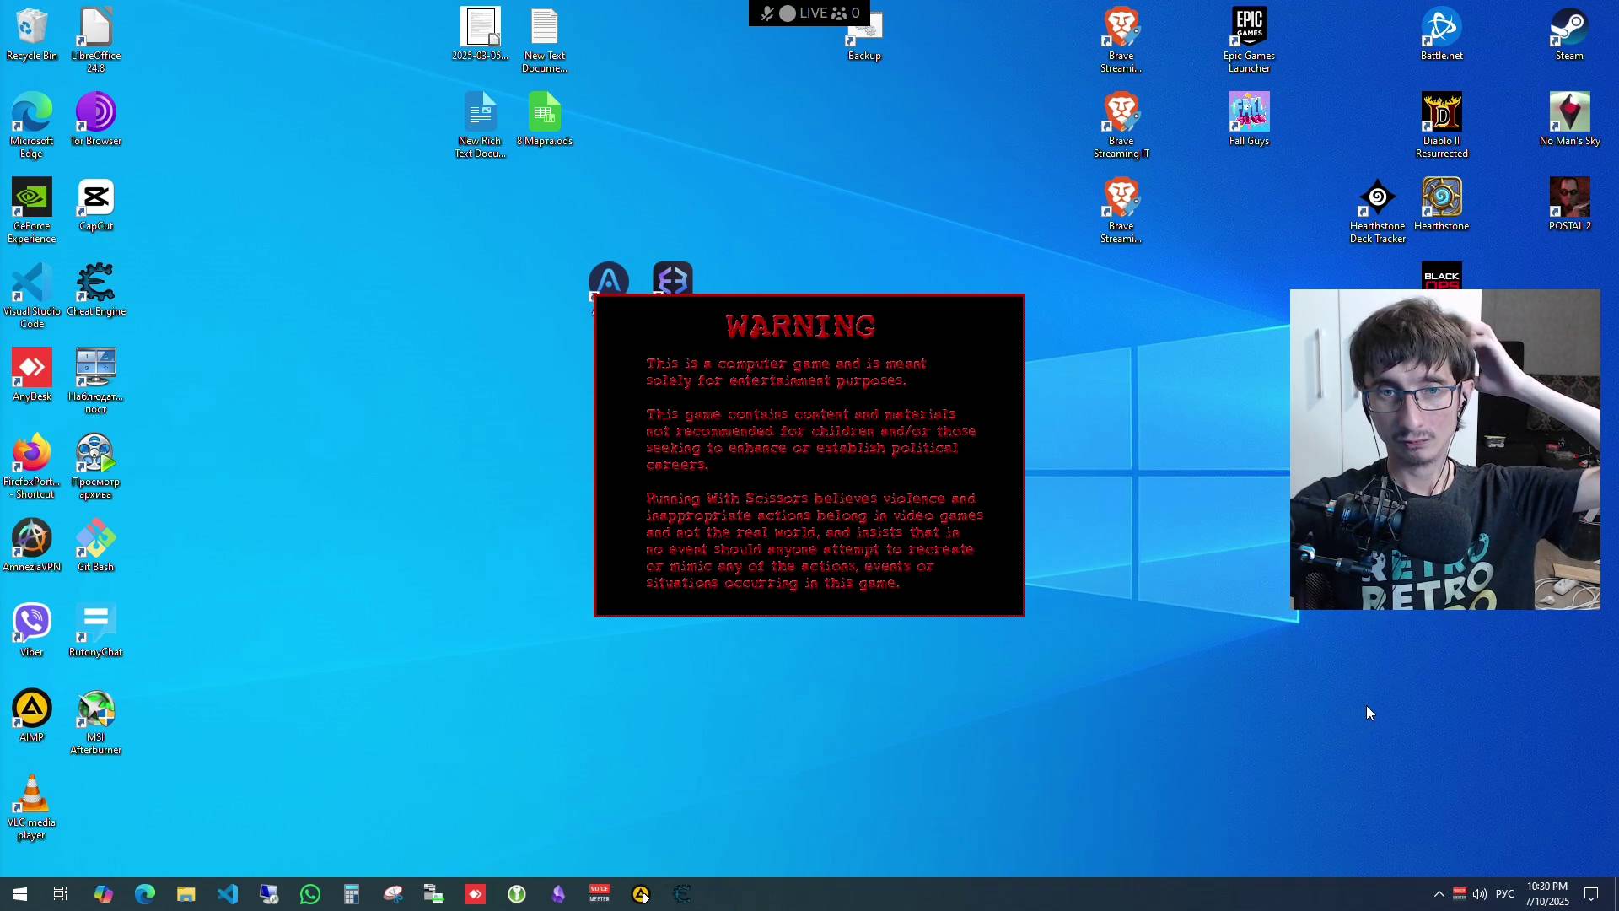The width and height of the screenshot is (1619, 911).
Task: Open the volume speaker control
Action: [x=1480, y=894]
